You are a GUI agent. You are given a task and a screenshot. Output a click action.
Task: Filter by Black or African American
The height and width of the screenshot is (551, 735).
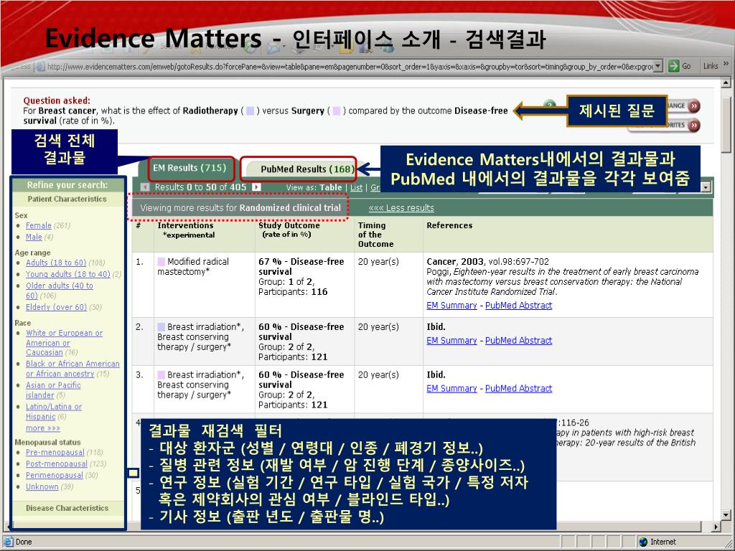click(x=72, y=369)
